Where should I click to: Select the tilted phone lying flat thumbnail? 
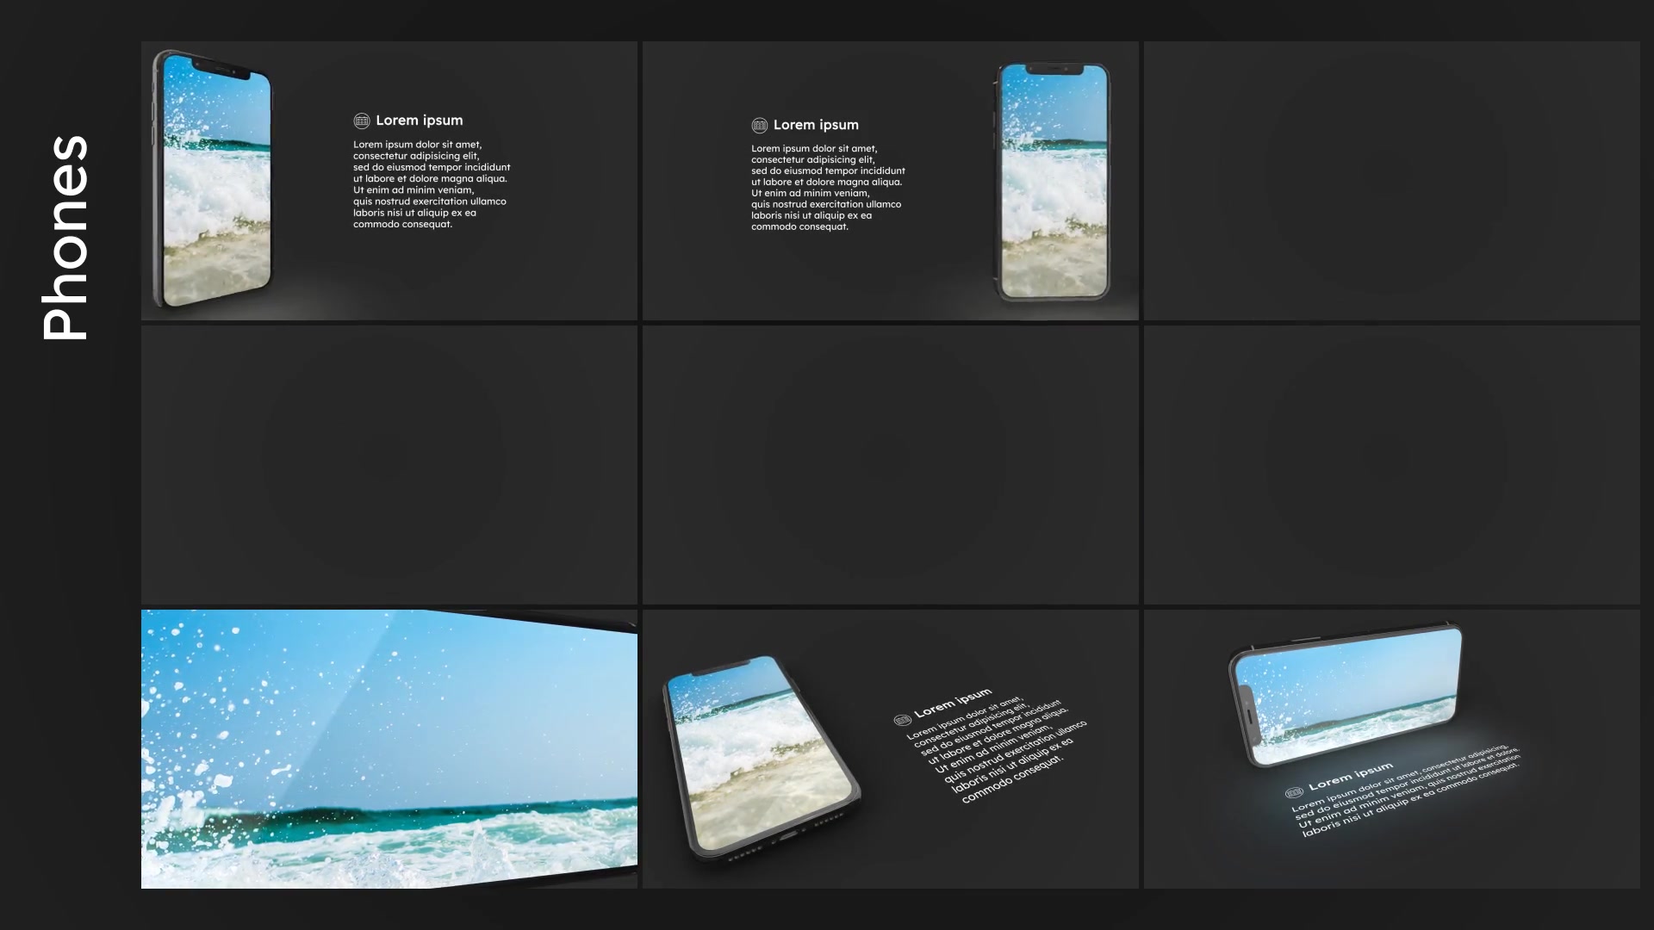pos(891,749)
